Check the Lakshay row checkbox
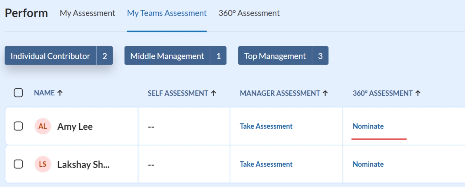 point(18,164)
